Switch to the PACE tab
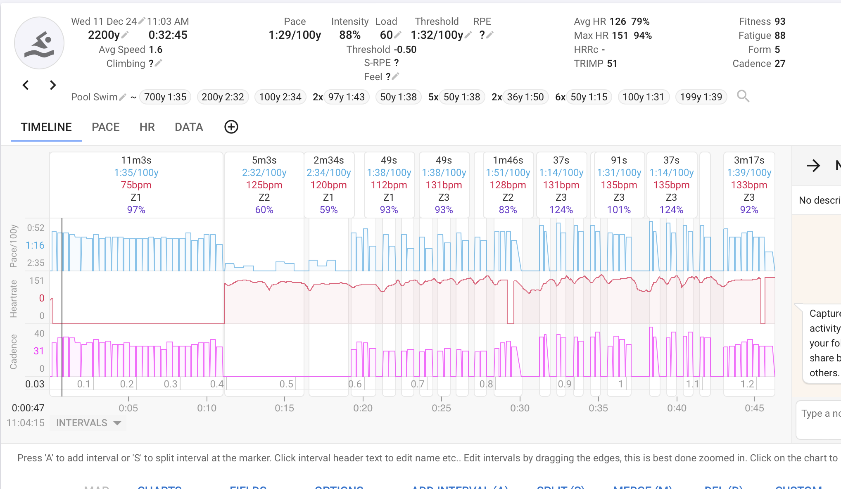Image resolution: width=841 pixels, height=489 pixels. (106, 127)
